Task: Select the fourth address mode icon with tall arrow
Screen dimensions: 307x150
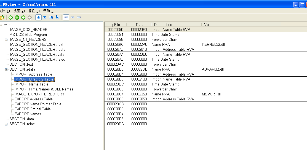Action: 57,17
